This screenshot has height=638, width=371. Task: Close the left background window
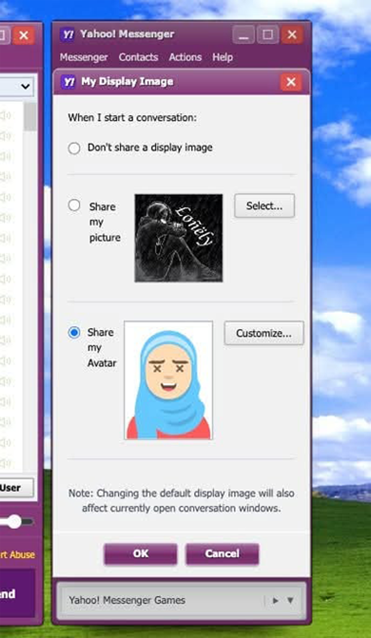click(24, 36)
